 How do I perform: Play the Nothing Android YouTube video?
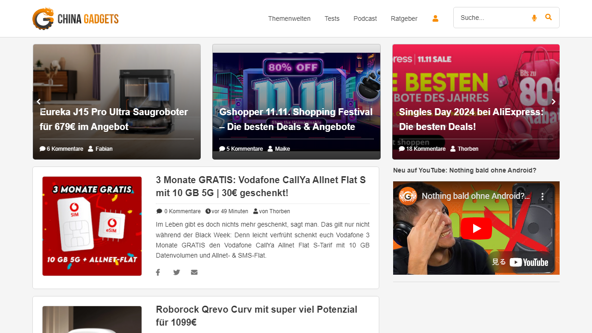476,228
